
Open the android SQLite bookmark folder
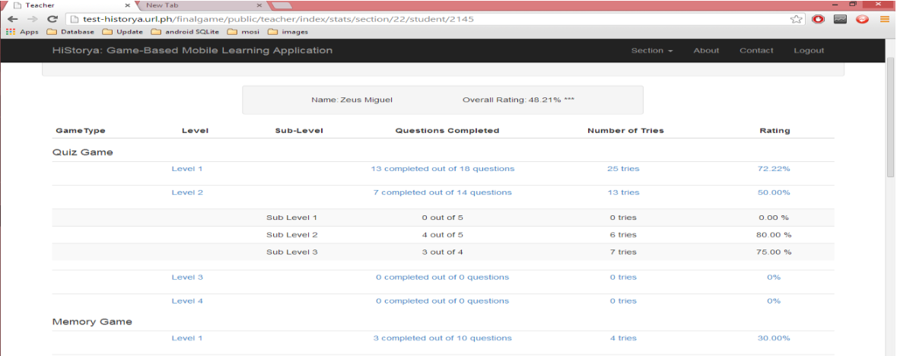pyautogui.click(x=185, y=32)
